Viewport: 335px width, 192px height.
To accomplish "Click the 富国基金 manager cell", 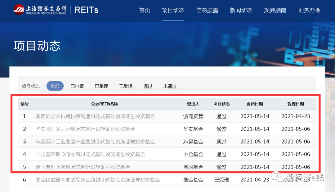I will (x=193, y=167).
